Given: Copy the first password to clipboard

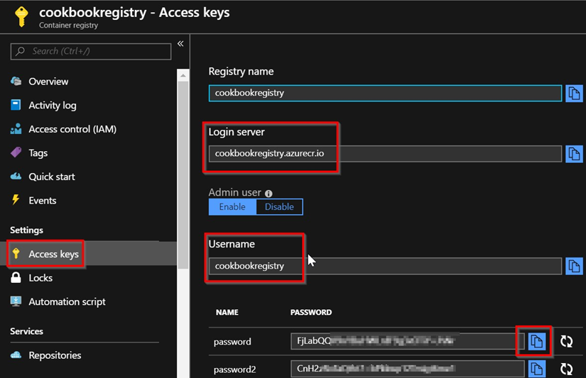Looking at the screenshot, I should click(x=538, y=341).
